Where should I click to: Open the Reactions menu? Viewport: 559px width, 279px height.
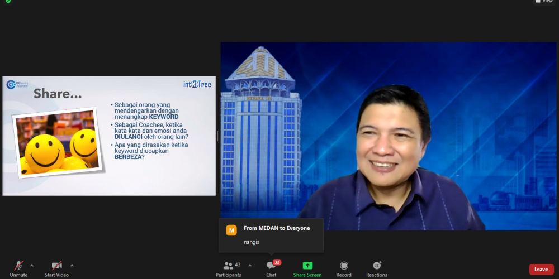tap(377, 266)
